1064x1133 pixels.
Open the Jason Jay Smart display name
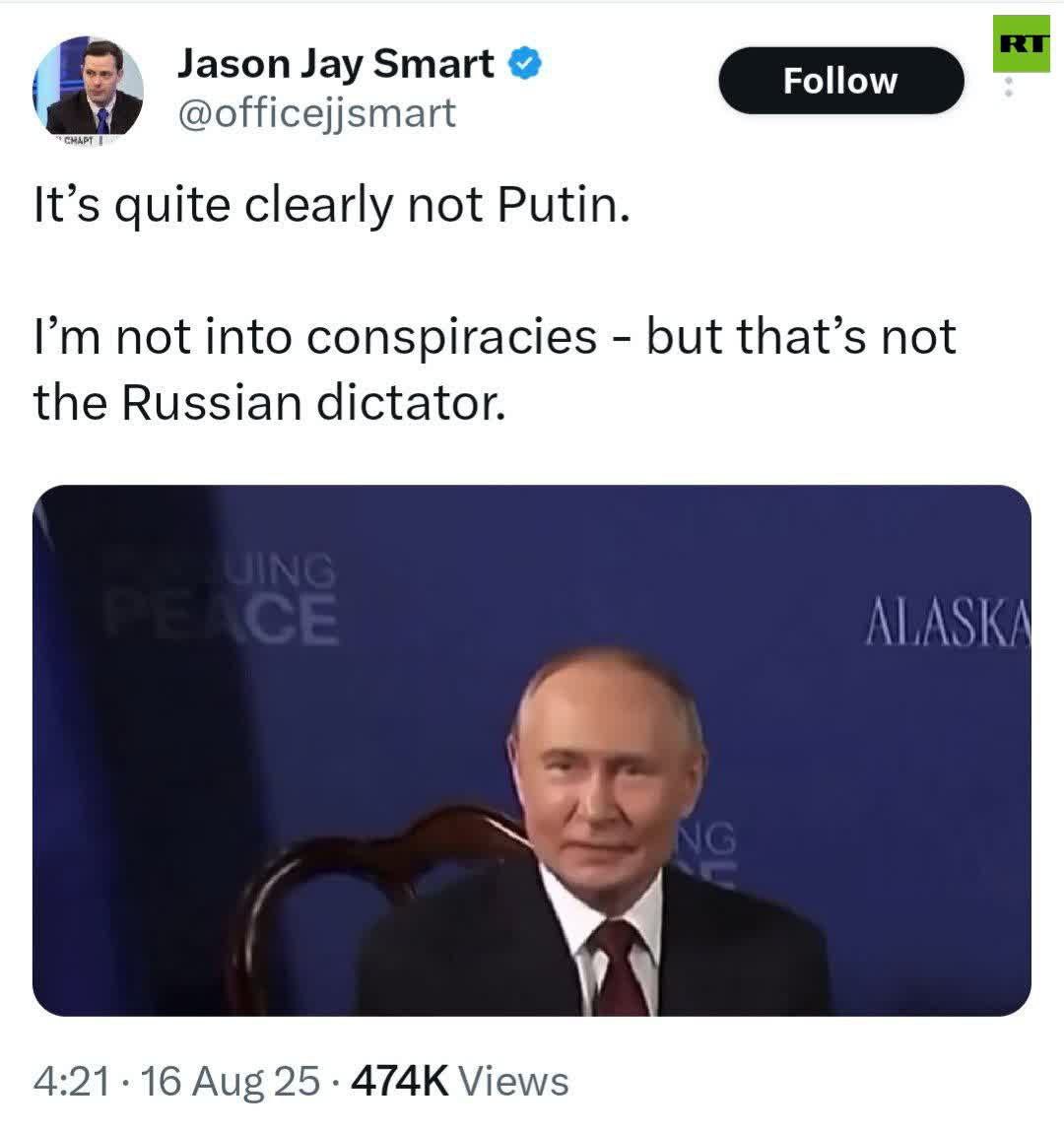(x=336, y=64)
